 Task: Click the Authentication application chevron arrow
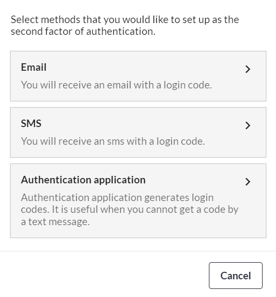(248, 182)
